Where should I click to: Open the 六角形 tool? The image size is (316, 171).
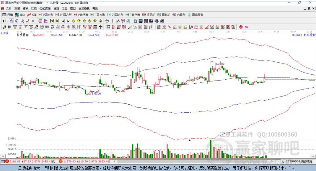179,15
